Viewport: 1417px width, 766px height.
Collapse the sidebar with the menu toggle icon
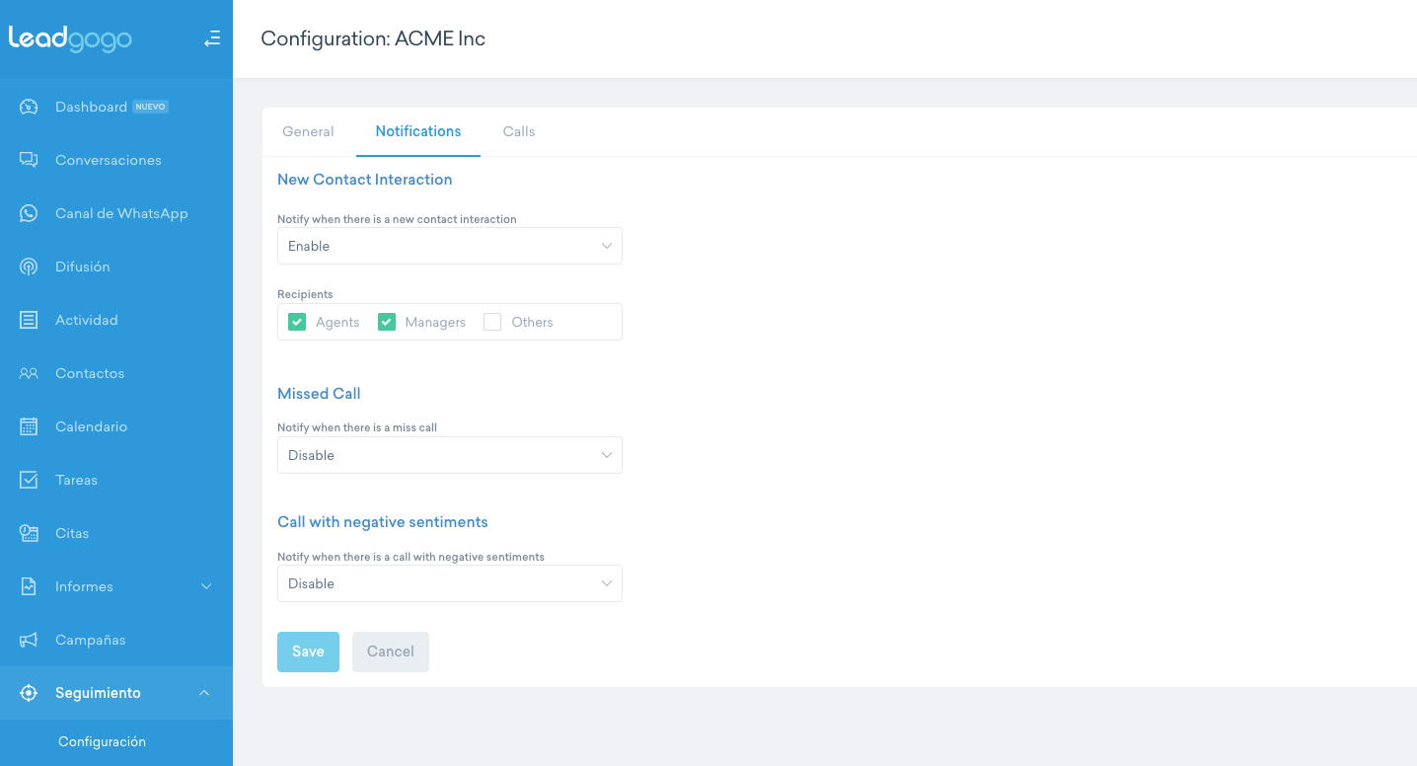pyautogui.click(x=211, y=39)
